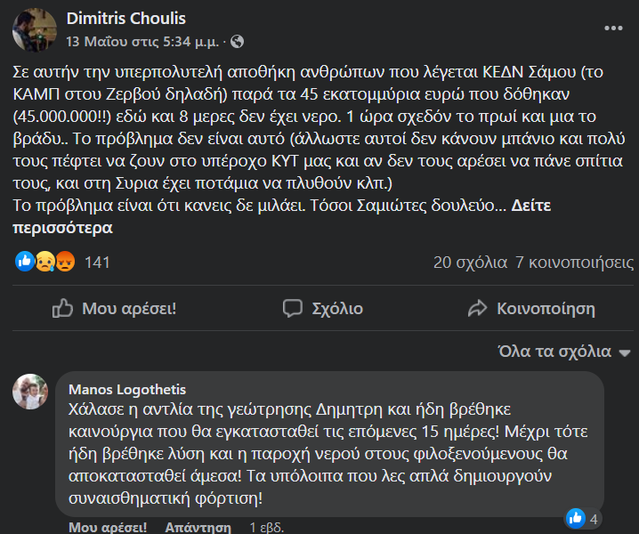
Task: Click the angry reaction emoji icon
Action: coord(64,262)
